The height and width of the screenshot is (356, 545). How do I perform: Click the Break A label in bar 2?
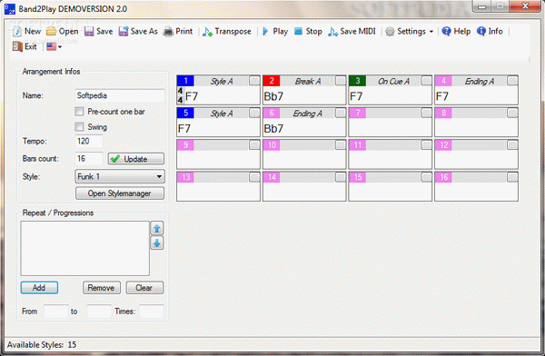click(308, 82)
